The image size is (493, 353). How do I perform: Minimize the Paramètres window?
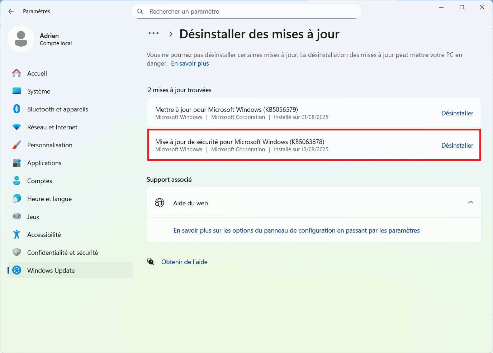click(441, 7)
